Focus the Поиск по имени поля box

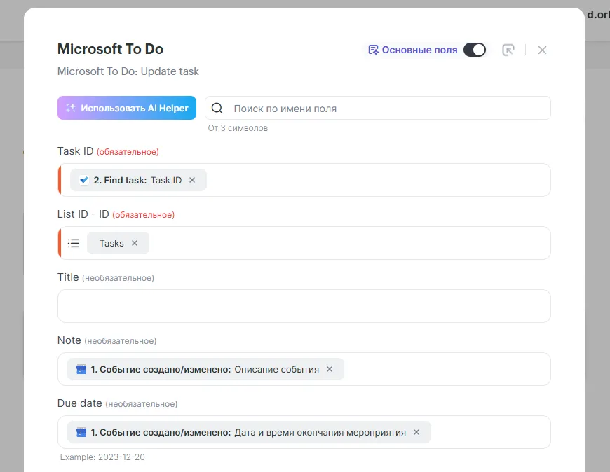[386, 108]
